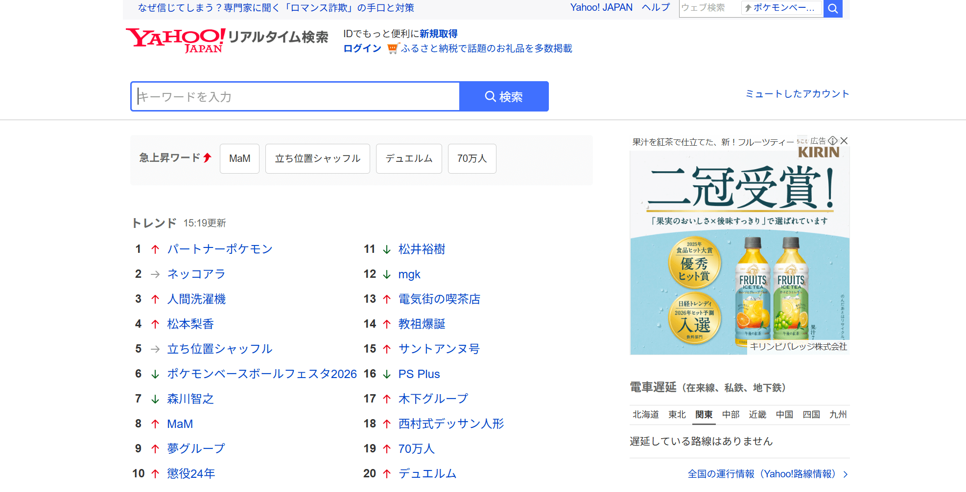
Task: Click the ad info icon beside 広告
Action: coord(833,141)
